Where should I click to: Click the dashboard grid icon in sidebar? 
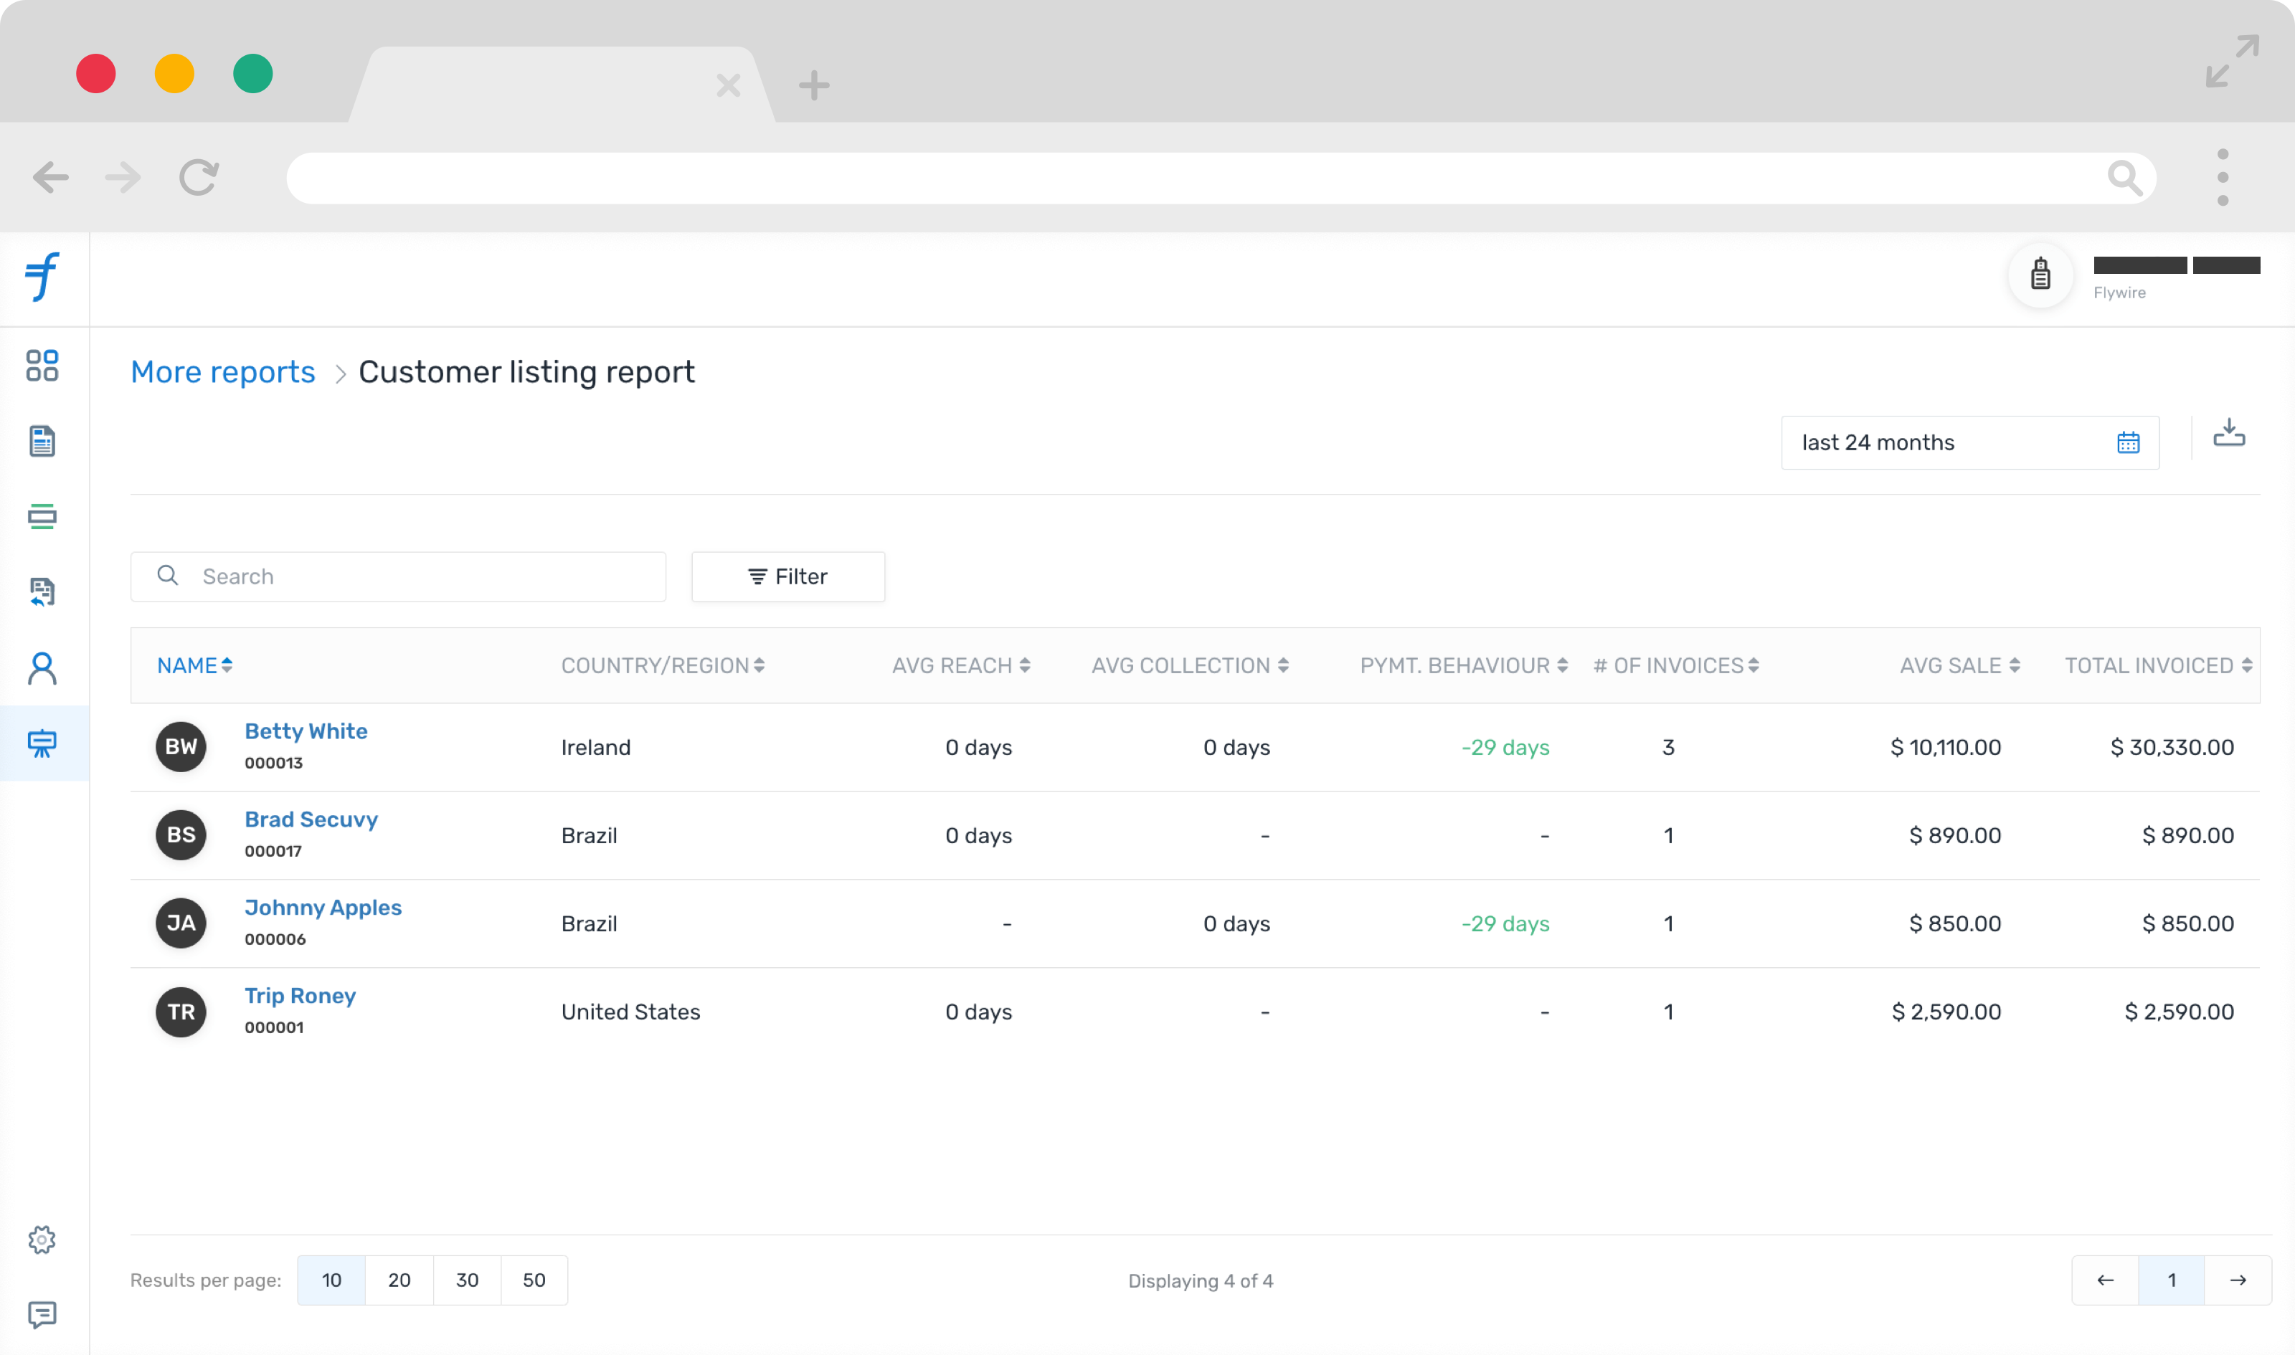coord(44,366)
